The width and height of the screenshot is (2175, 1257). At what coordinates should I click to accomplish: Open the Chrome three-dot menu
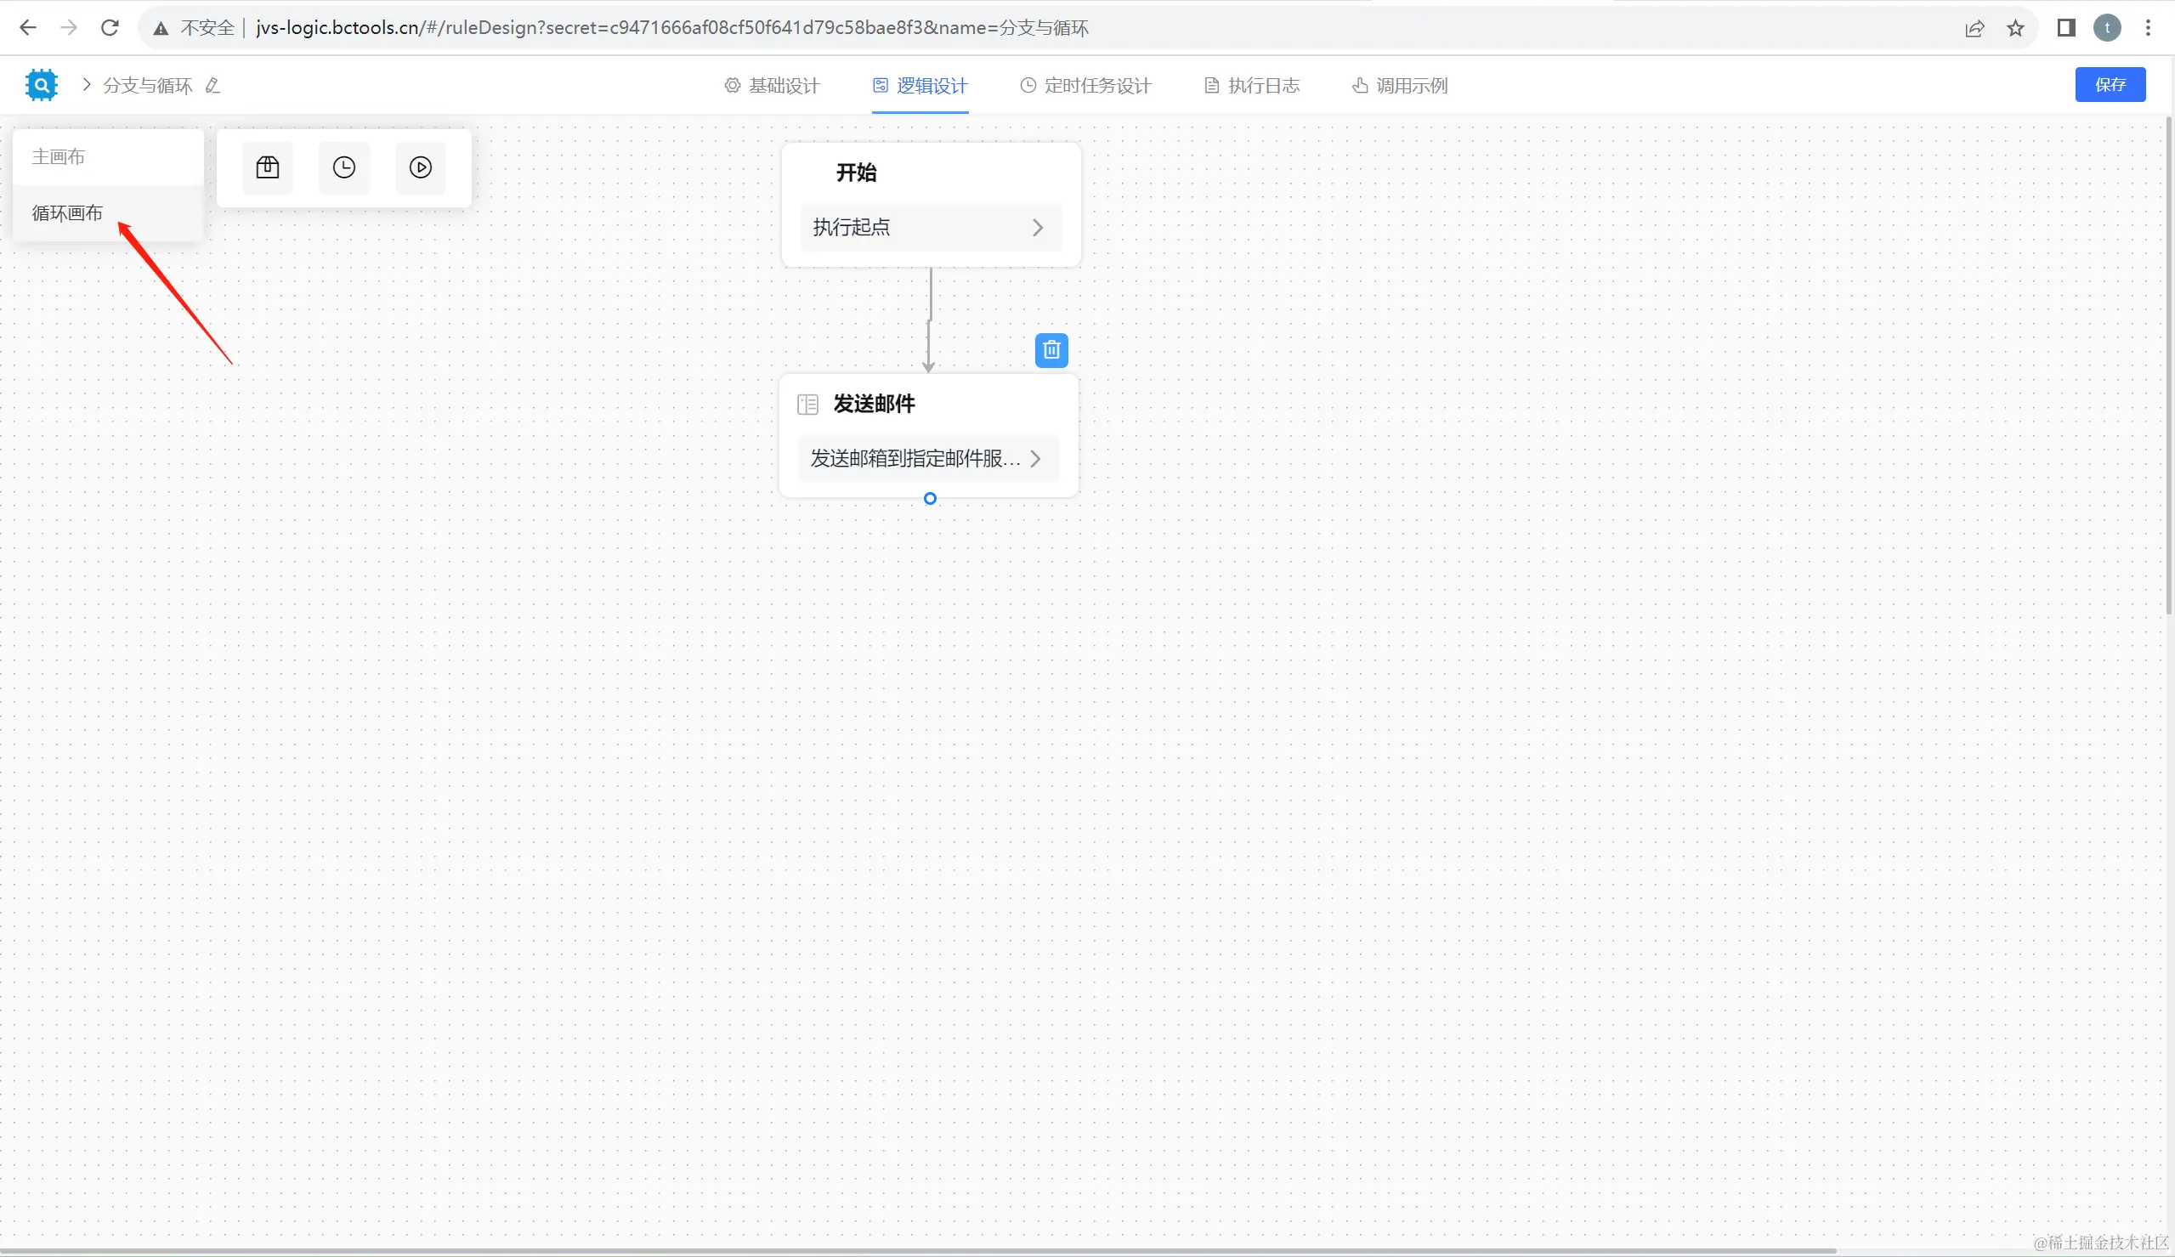[x=2148, y=29]
